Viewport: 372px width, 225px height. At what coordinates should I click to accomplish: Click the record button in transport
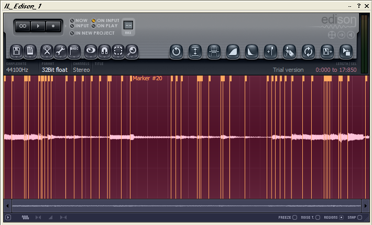[53, 26]
